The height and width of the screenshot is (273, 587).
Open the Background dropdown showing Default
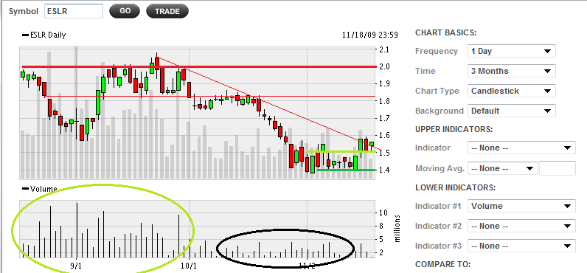pos(511,111)
